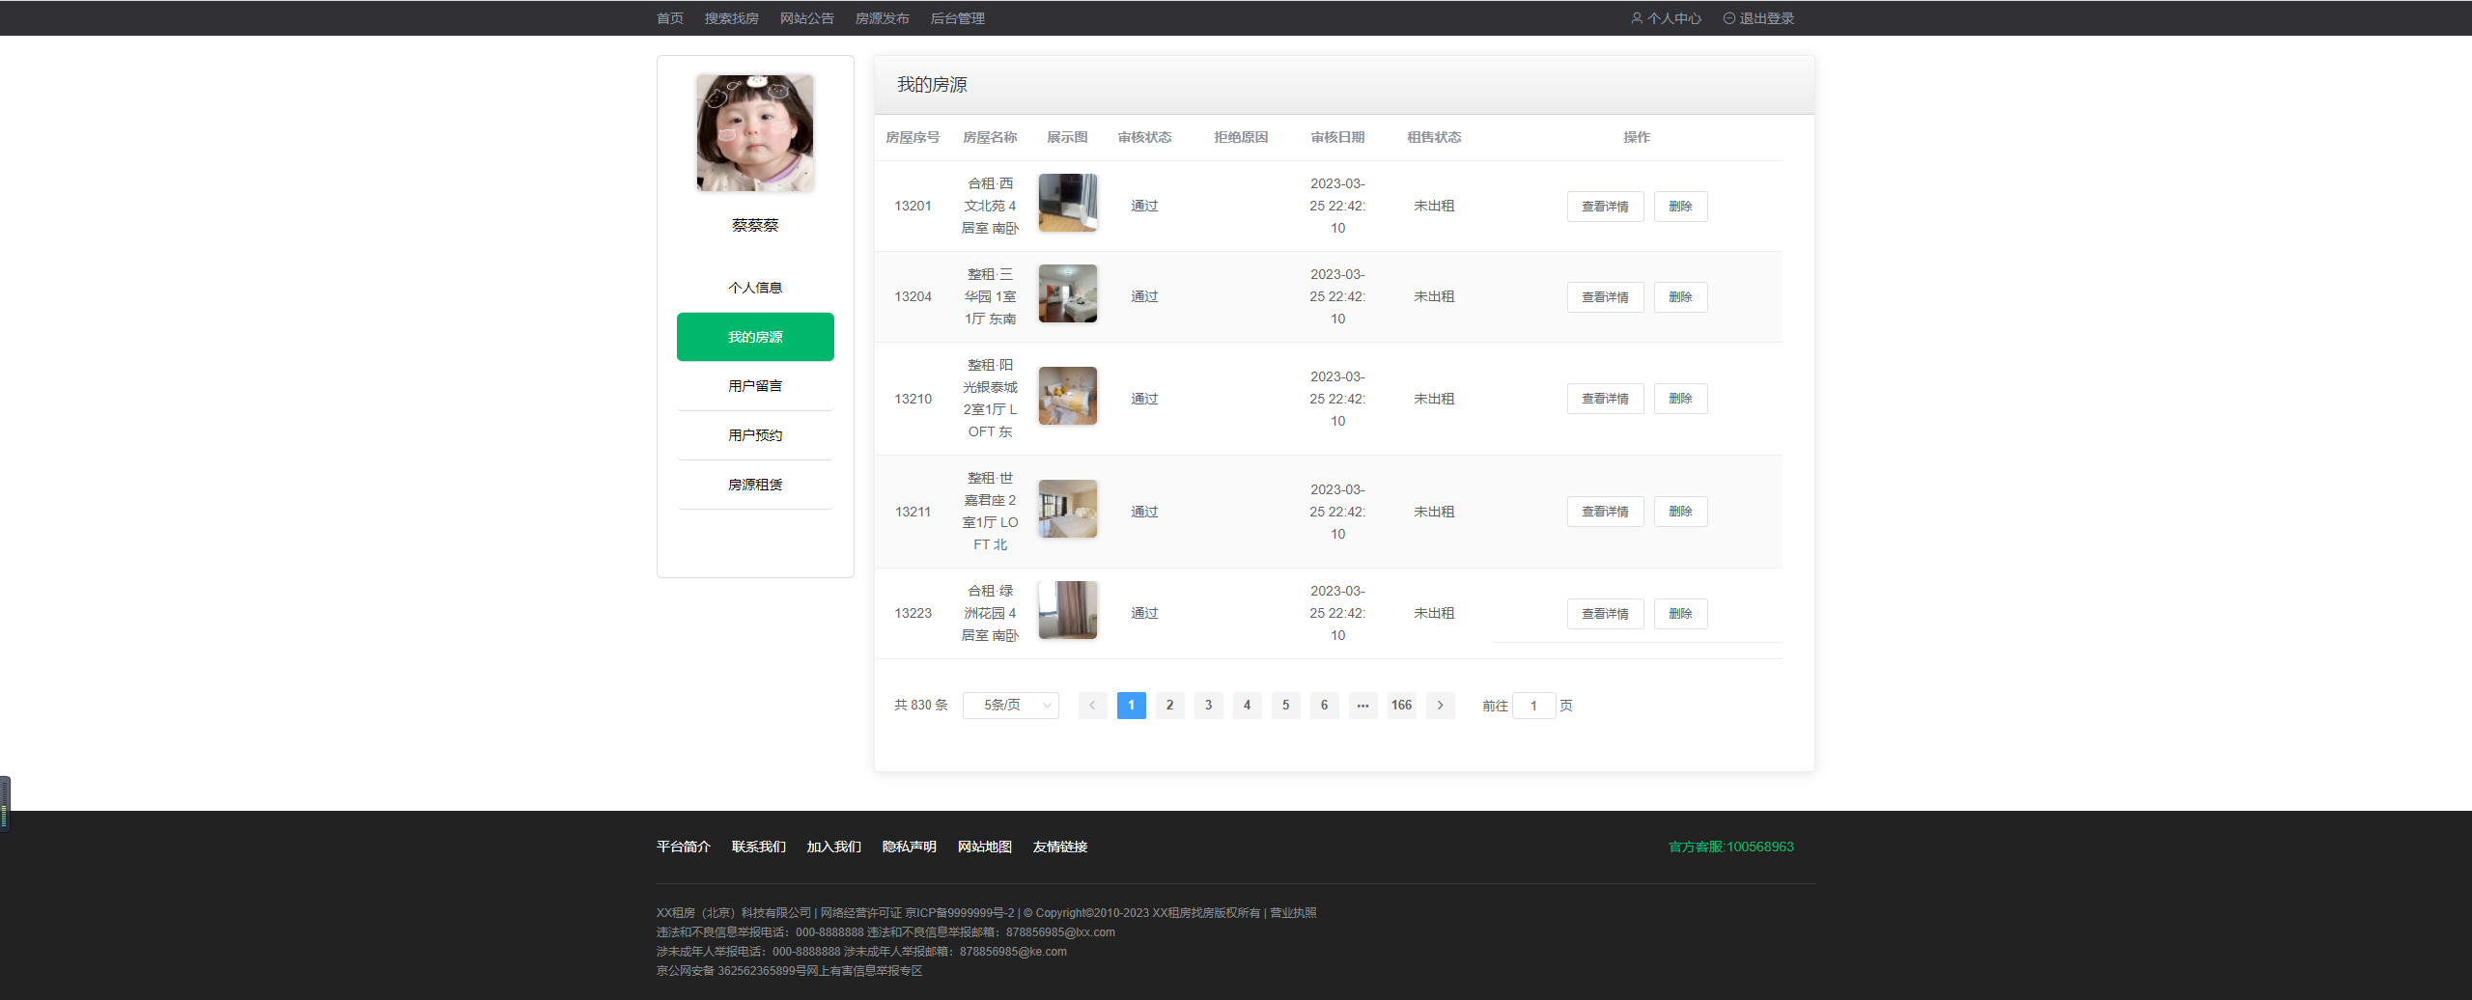Open 个人中心 user icon link
This screenshot has width=2472, height=1000.
coord(1666,18)
